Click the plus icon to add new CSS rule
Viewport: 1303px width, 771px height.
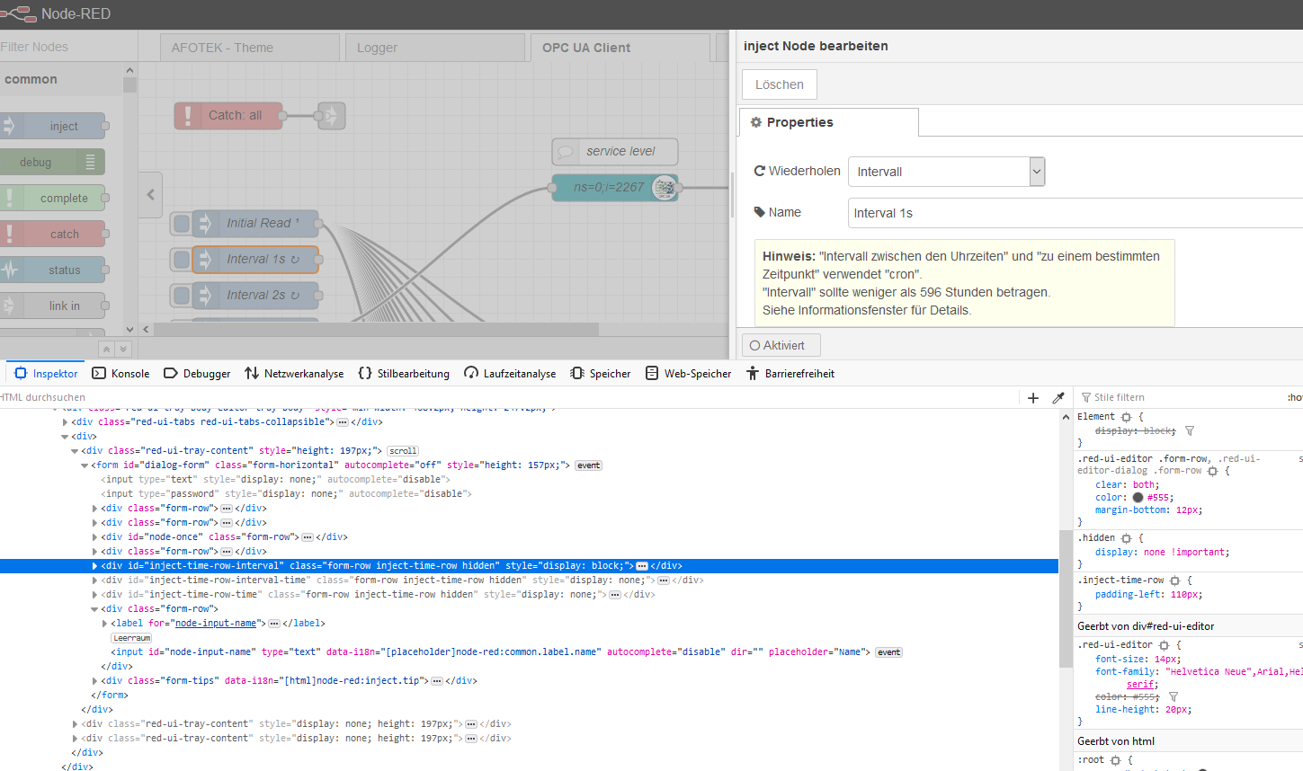1032,397
